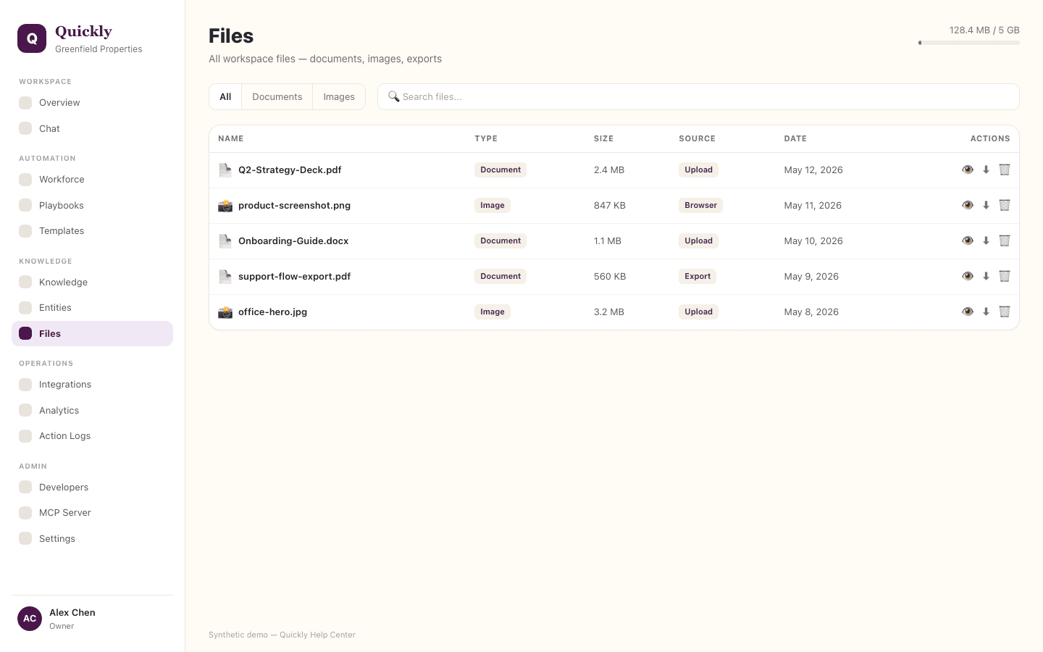Click the support-flow-export.pdf document file icon

click(225, 276)
